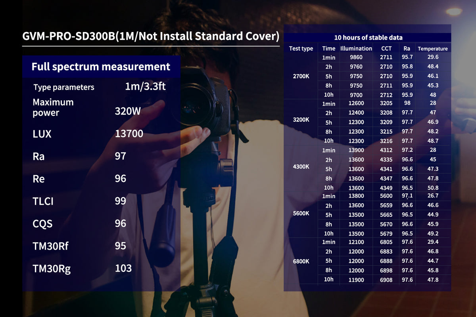Select the '5600K' test type cell
Image resolution: width=476 pixels, height=317 pixels.
(301, 213)
